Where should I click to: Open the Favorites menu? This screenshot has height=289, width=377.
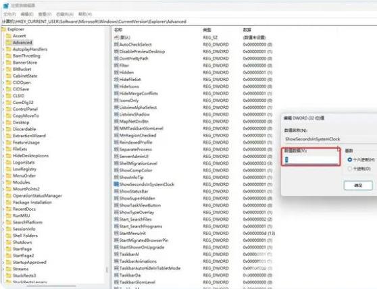click(x=65, y=14)
